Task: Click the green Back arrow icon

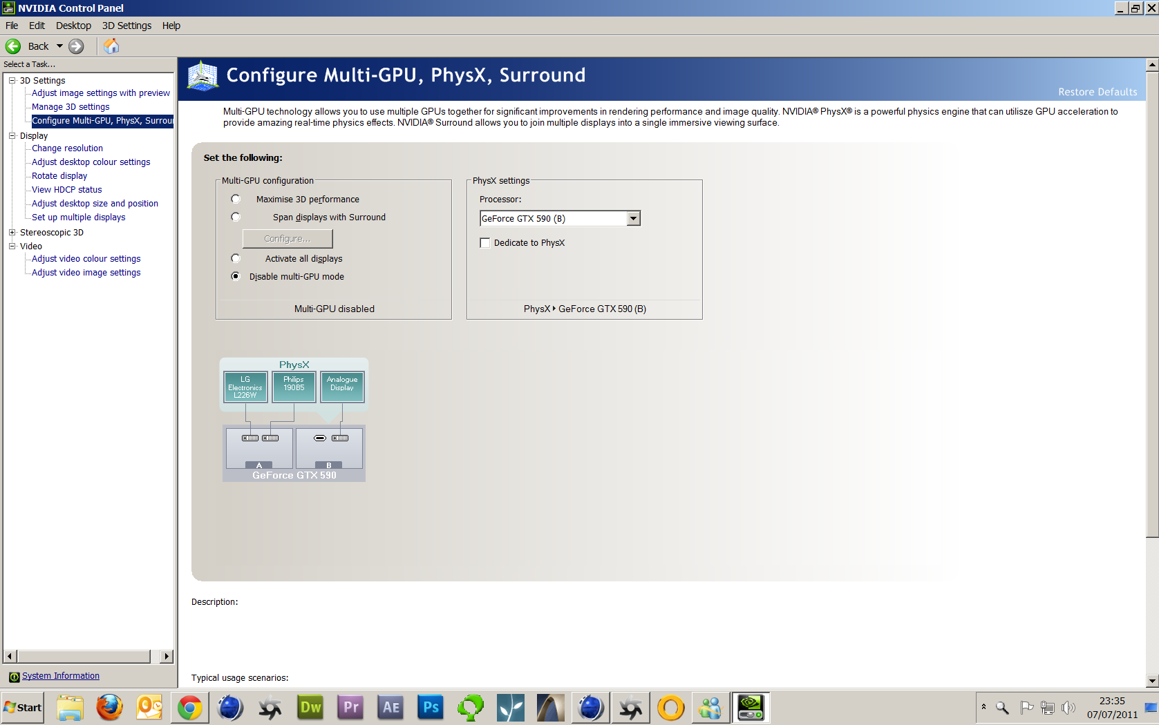Action: (13, 46)
